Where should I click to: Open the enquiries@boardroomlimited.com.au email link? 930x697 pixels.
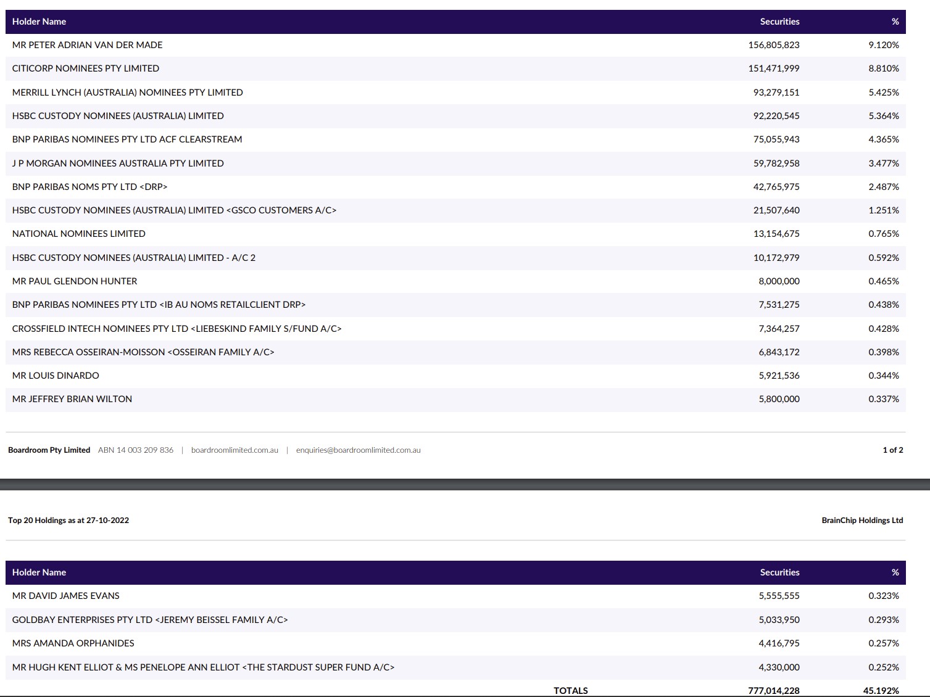point(358,450)
